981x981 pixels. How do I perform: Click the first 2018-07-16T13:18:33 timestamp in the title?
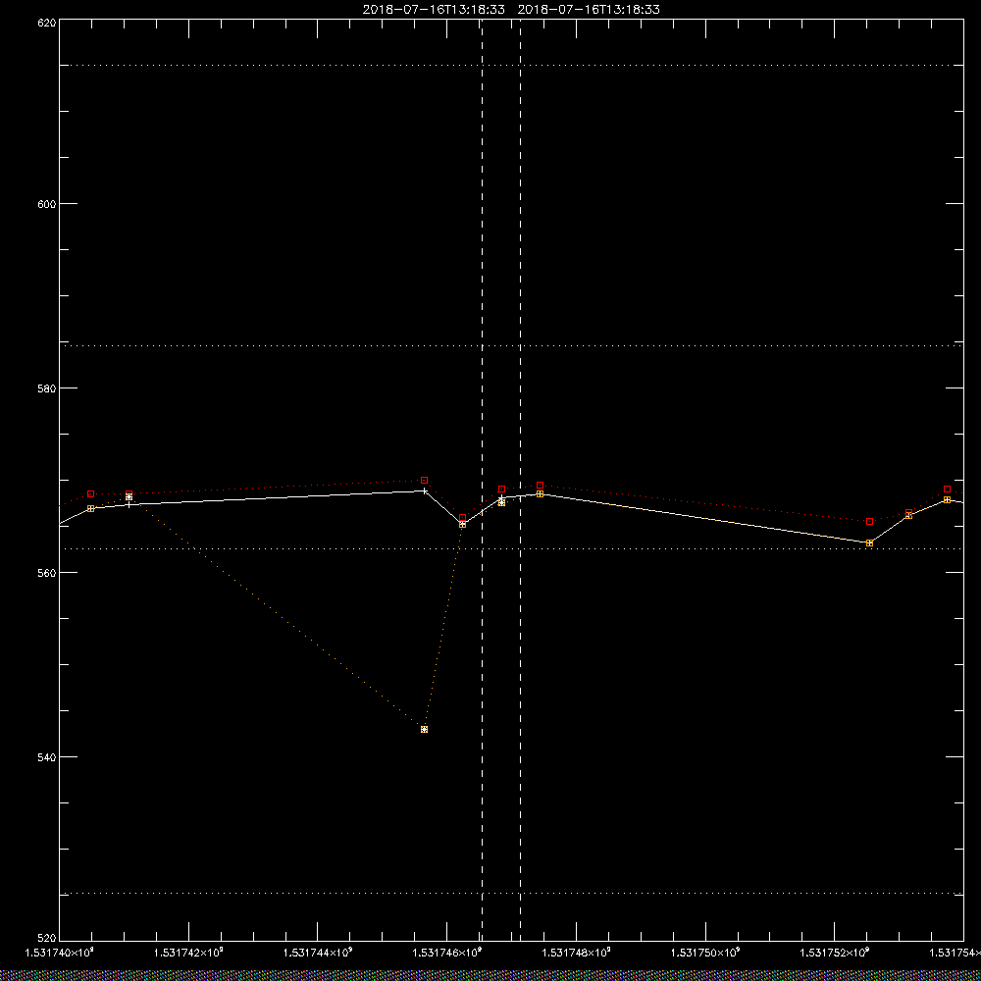[434, 10]
